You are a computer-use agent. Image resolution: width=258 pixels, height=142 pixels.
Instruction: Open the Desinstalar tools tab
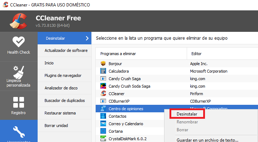[64, 38]
